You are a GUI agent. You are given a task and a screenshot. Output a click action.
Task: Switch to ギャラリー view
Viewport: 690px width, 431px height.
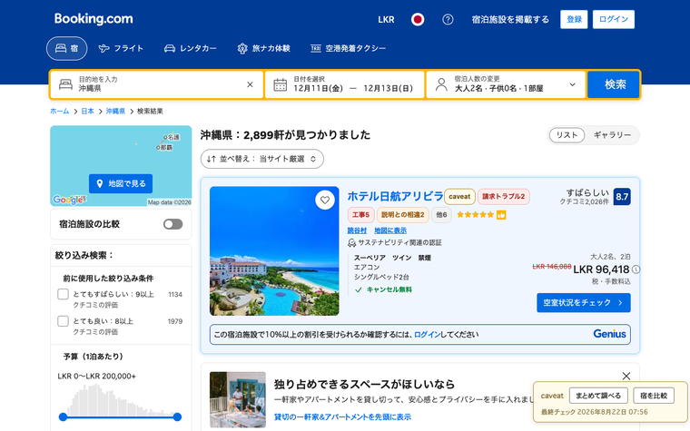pos(612,135)
